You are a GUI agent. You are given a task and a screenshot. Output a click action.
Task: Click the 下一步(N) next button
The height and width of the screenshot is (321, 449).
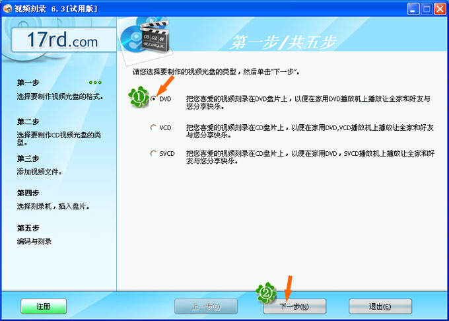coord(294,306)
